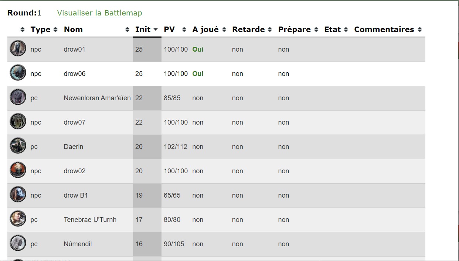Sort the table by Nom column
The width and height of the screenshot is (459, 261).
tap(73, 29)
